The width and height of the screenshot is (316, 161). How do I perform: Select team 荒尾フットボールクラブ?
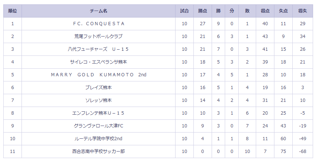click(x=99, y=37)
